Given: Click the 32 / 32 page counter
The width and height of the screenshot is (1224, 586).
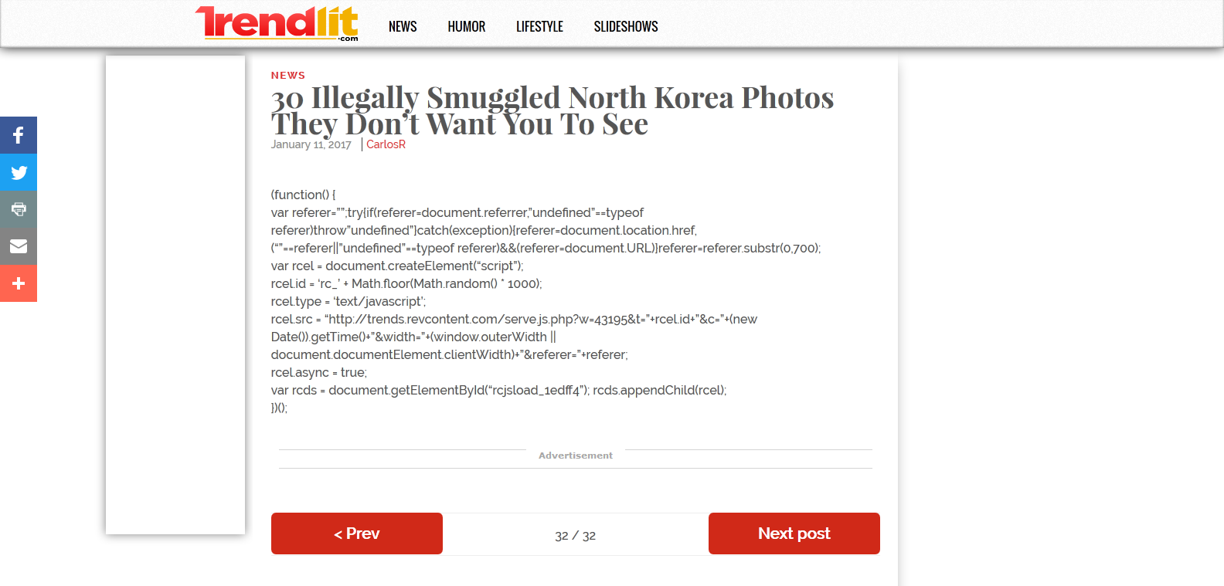Looking at the screenshot, I should pos(576,535).
